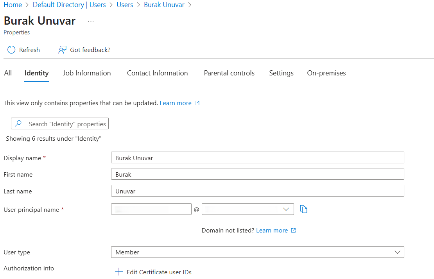Show the On-premises tab
Image resolution: width=434 pixels, height=279 pixels.
coord(326,73)
